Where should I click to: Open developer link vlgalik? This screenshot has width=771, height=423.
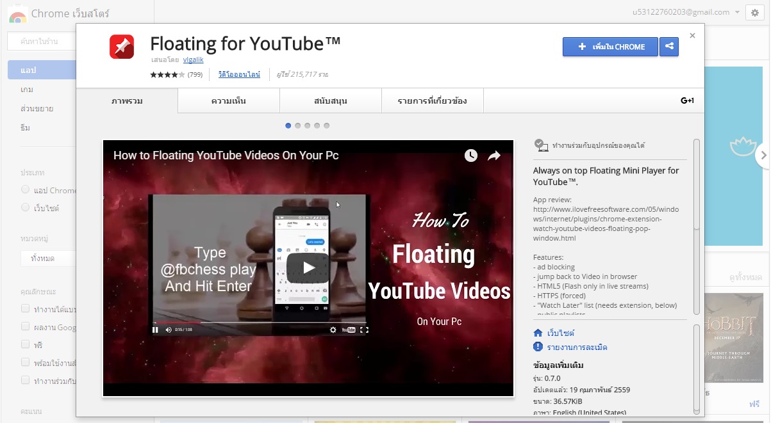tap(194, 60)
